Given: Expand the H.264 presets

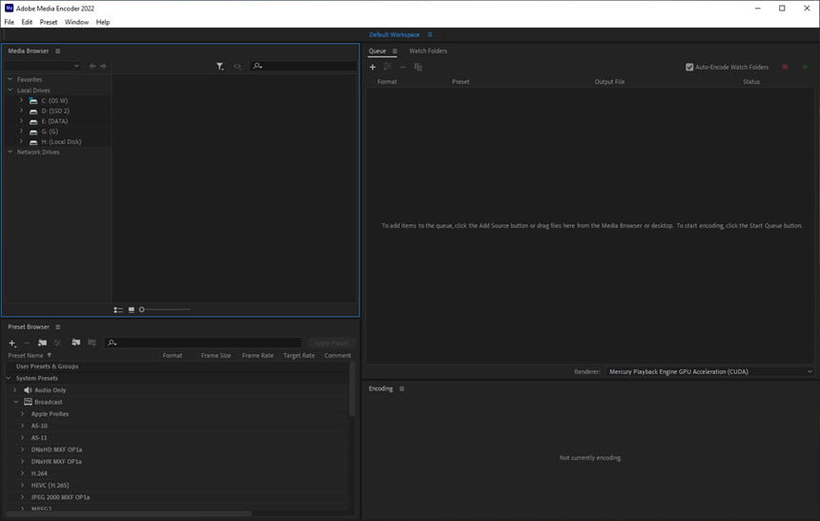Looking at the screenshot, I should click(23, 473).
